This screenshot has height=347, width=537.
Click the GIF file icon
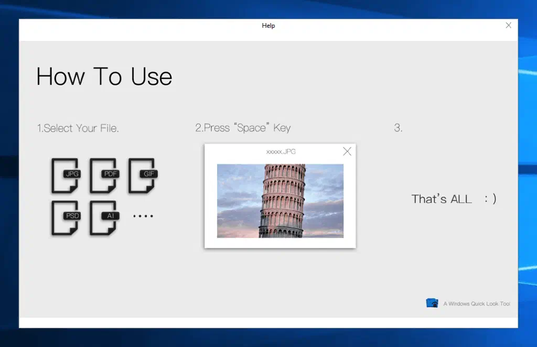pyautogui.click(x=143, y=176)
